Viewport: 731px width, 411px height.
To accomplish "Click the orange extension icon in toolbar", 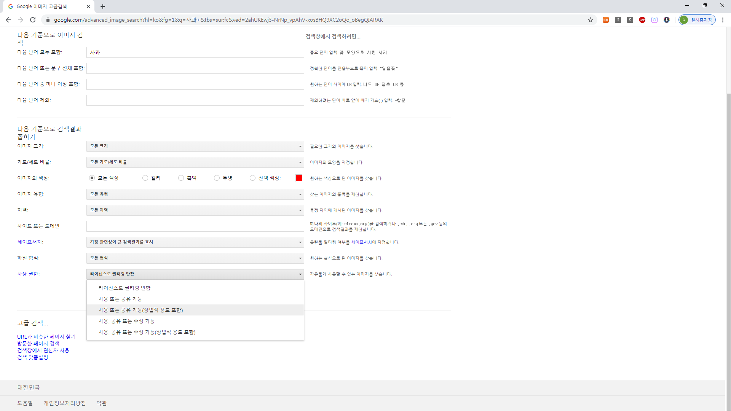I will coord(606,20).
